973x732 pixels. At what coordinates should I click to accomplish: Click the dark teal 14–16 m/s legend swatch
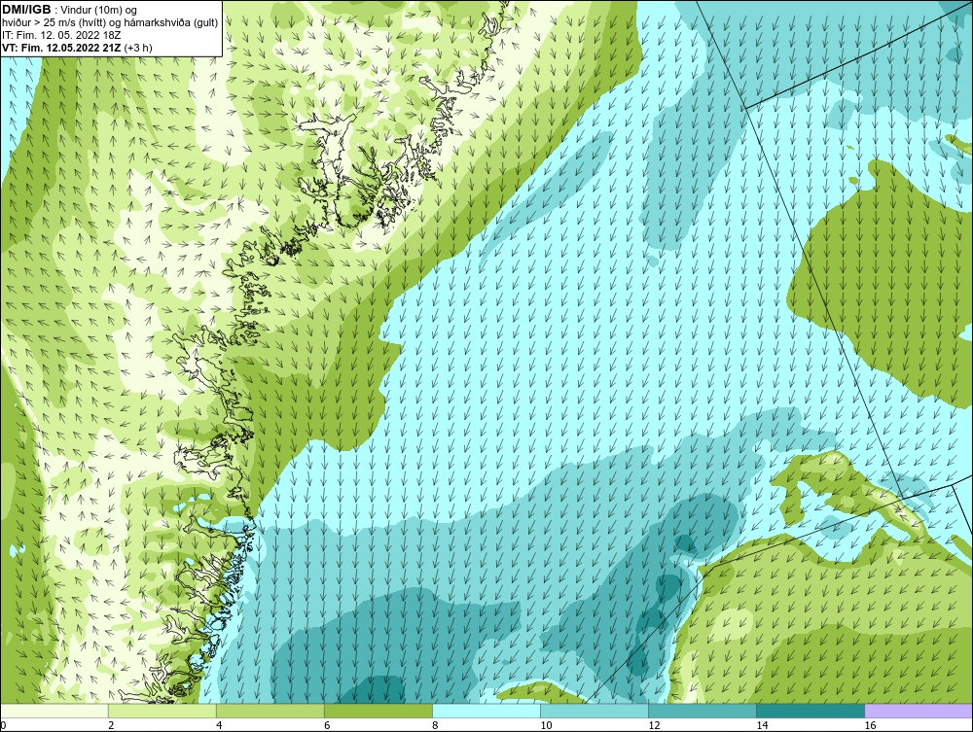(810, 711)
